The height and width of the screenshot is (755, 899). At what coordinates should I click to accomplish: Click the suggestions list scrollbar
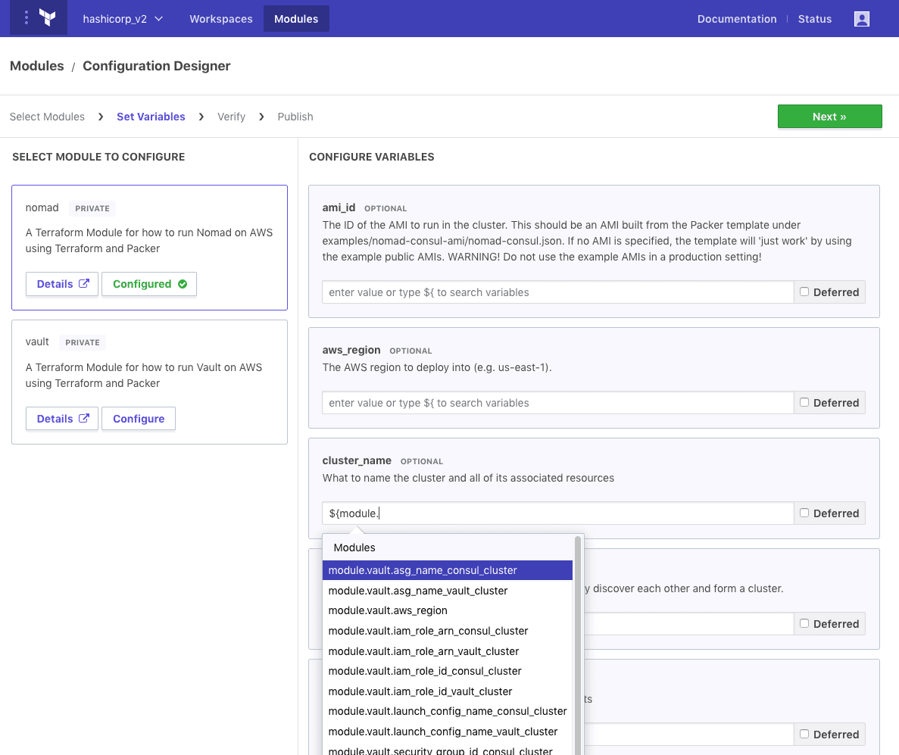point(578,644)
